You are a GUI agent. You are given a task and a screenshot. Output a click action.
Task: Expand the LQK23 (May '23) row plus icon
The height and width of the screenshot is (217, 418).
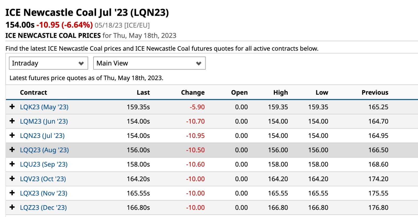click(12, 107)
